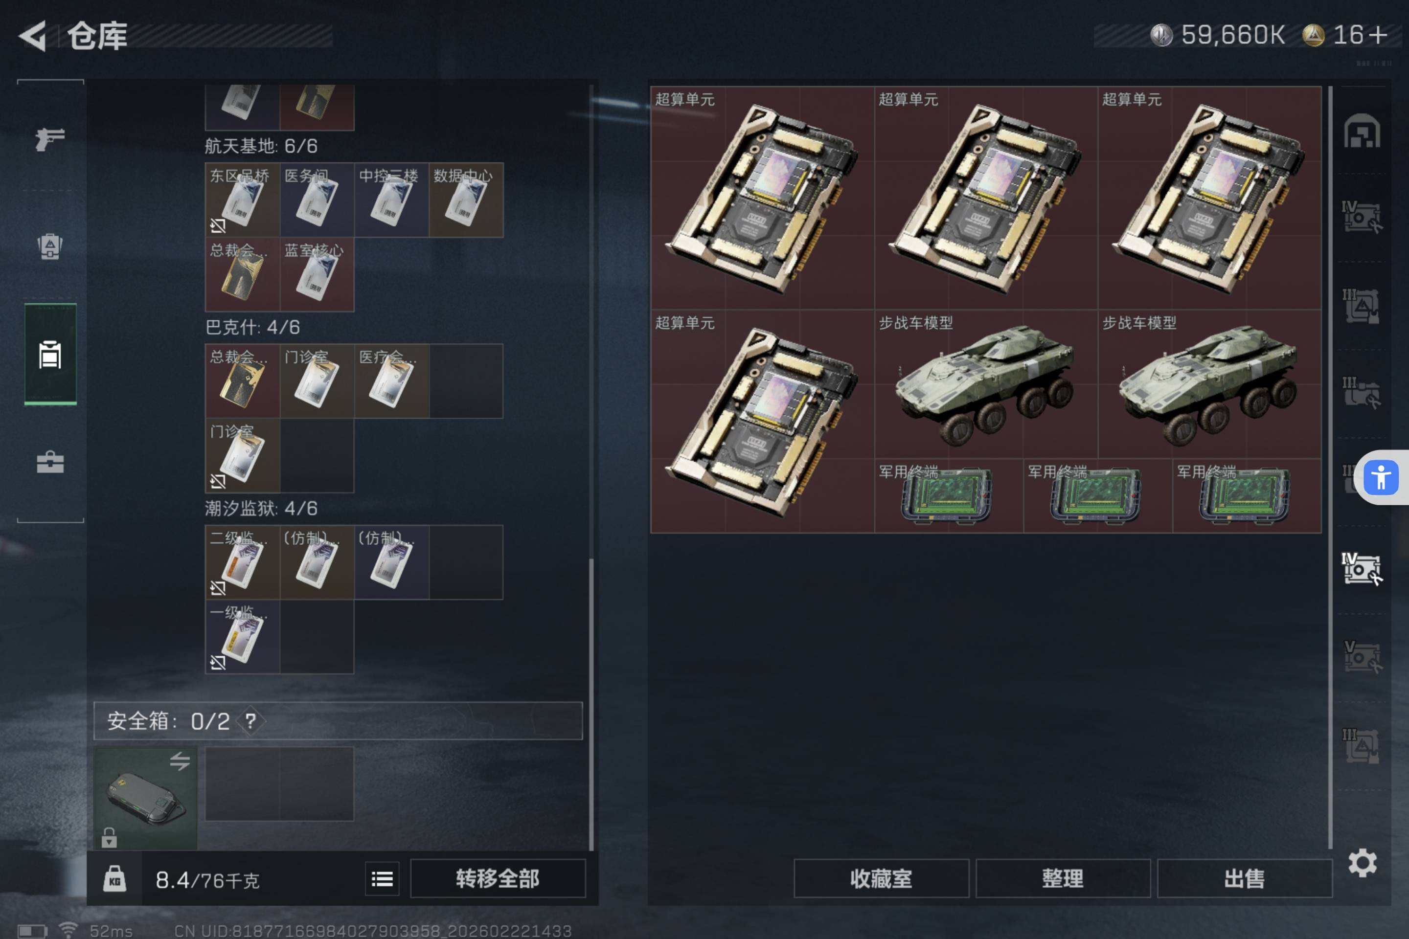Open the toolbox category sidebar icon
1409x939 pixels.
[x=50, y=462]
